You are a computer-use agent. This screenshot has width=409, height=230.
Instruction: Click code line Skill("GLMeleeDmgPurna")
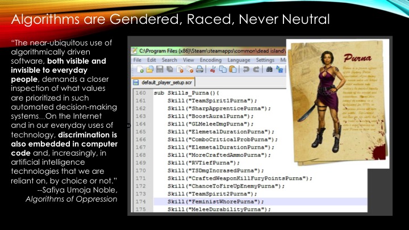pyautogui.click(x=211, y=124)
